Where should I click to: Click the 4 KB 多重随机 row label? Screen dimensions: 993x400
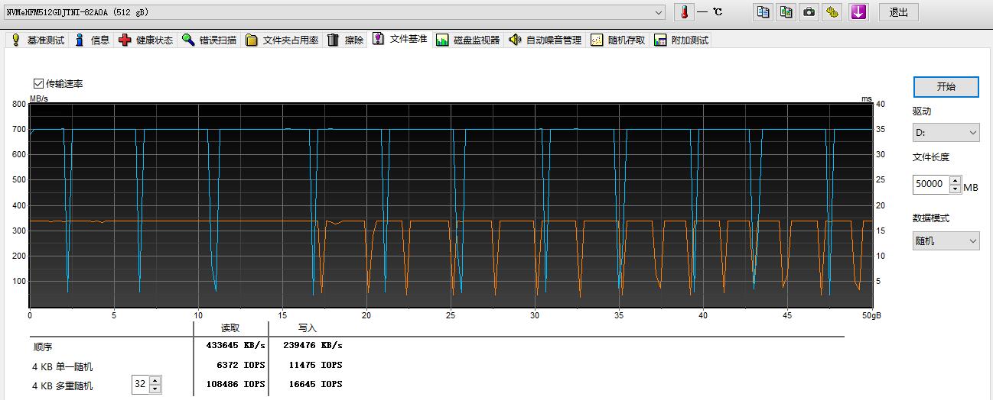tap(63, 386)
